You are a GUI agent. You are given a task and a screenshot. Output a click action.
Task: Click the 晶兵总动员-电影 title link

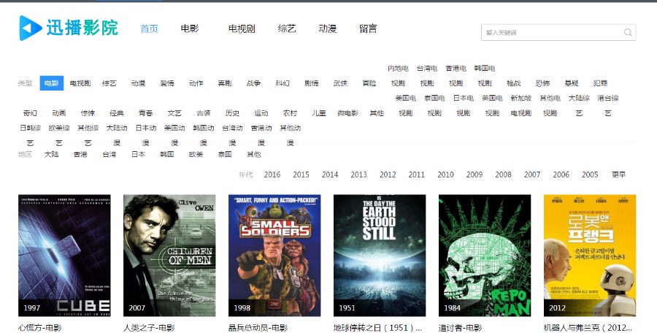coord(258,328)
